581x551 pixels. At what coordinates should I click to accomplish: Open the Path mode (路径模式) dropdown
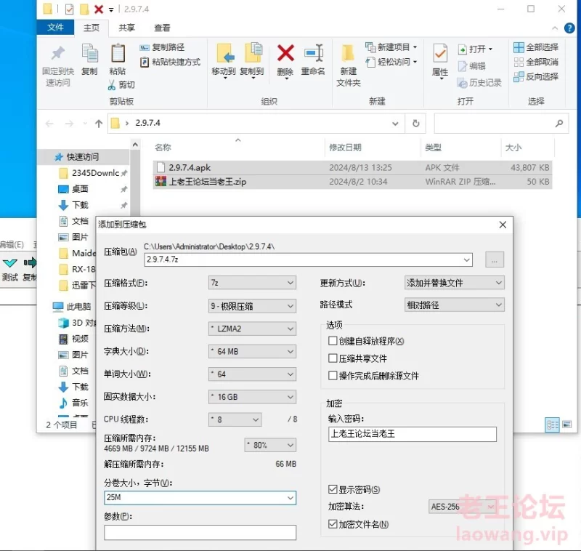coord(455,305)
